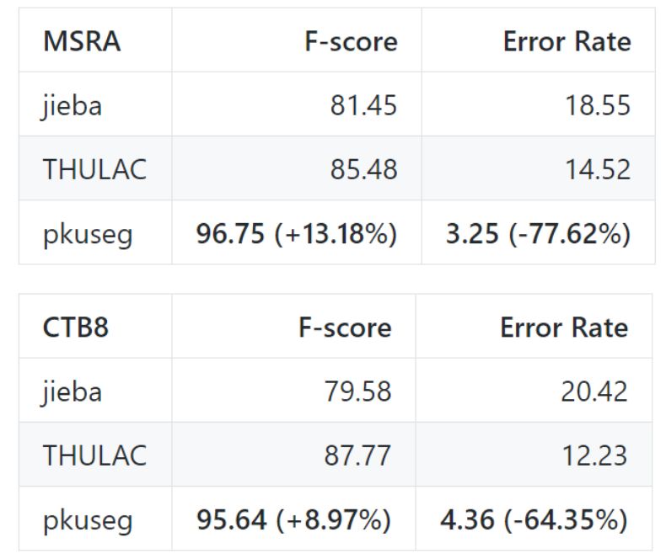This screenshot has height=559, width=666.
Task: Select the F-score header in MSRA table
Action: [350, 41]
